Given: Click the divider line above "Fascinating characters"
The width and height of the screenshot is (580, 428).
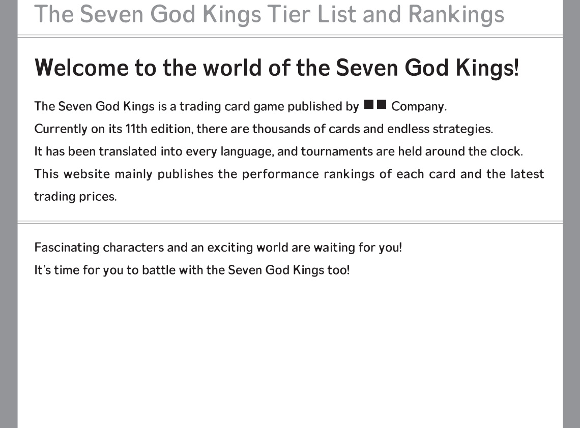Looking at the screenshot, I should tap(290, 222).
